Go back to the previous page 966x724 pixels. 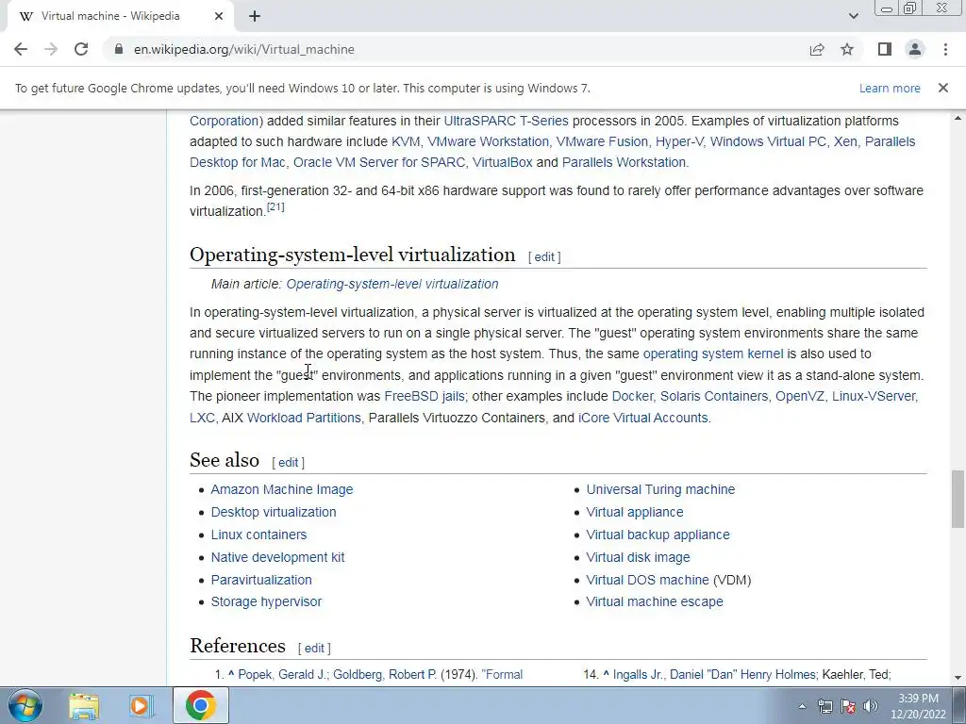tap(21, 49)
